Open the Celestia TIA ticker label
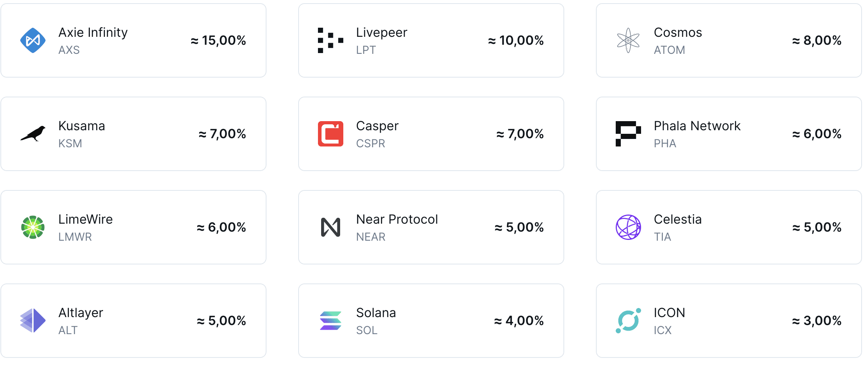 (662, 237)
